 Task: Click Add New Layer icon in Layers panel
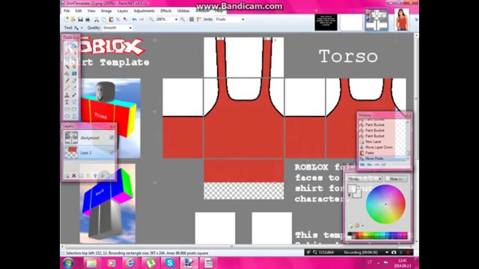pos(67,176)
